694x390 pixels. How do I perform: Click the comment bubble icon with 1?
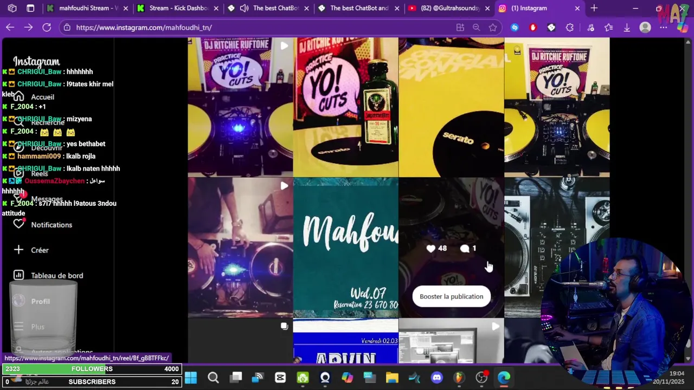(465, 249)
